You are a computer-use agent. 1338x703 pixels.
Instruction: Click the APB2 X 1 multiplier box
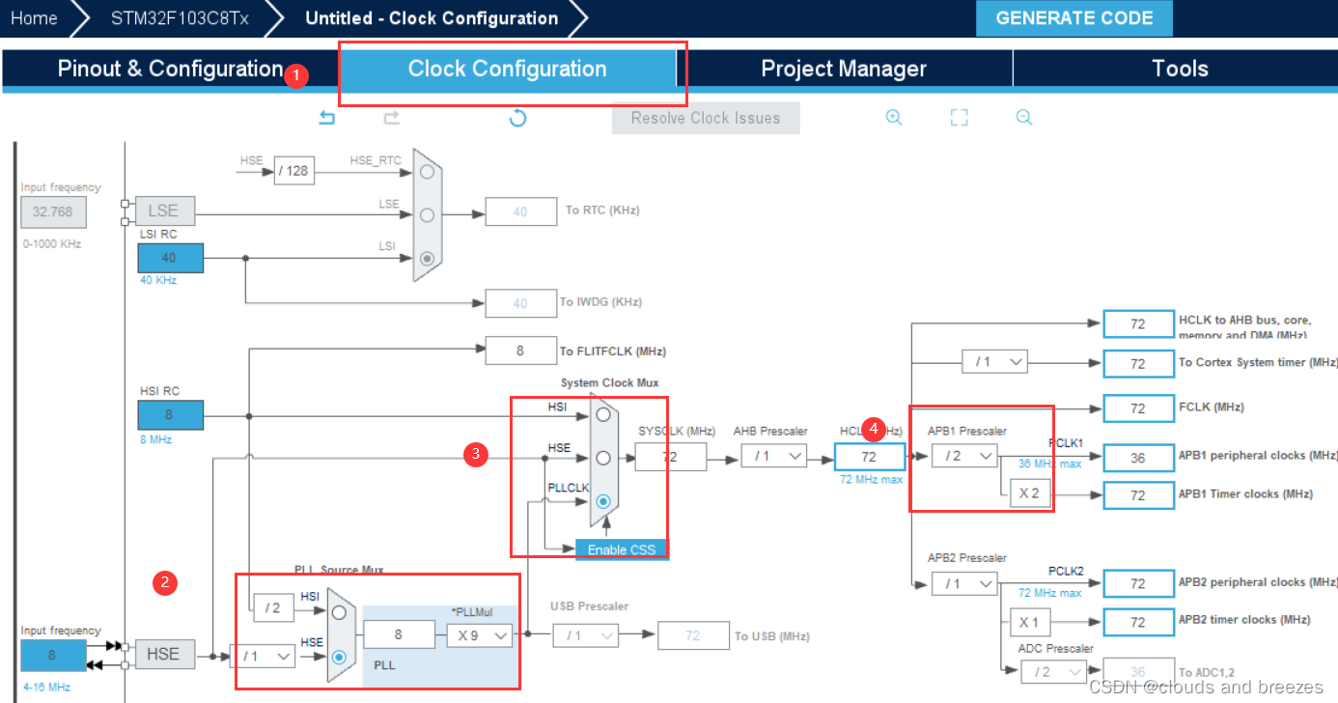(1030, 622)
